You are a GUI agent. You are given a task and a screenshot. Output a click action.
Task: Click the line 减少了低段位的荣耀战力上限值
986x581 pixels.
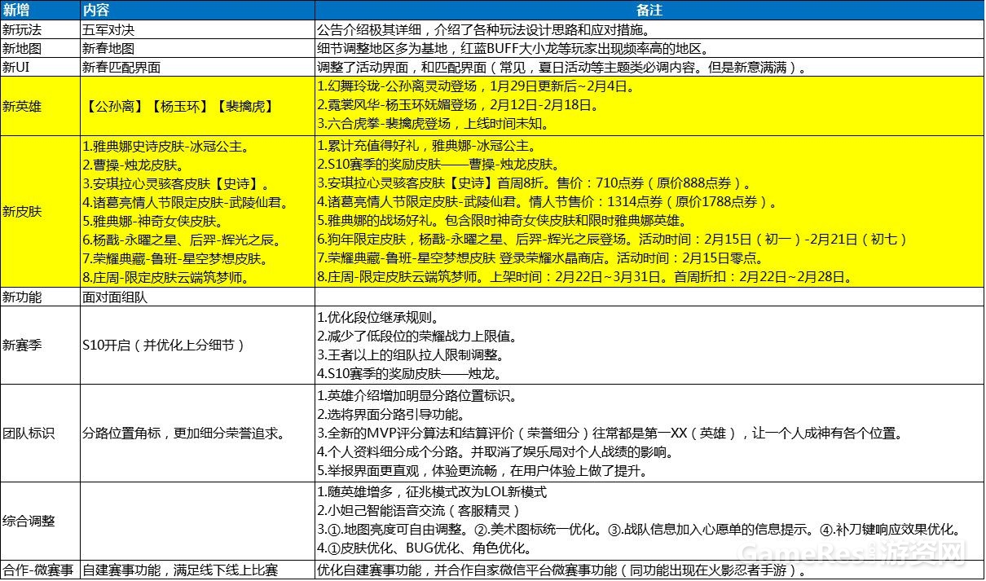click(x=420, y=336)
